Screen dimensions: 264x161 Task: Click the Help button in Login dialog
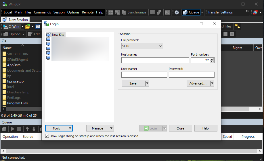(206, 128)
